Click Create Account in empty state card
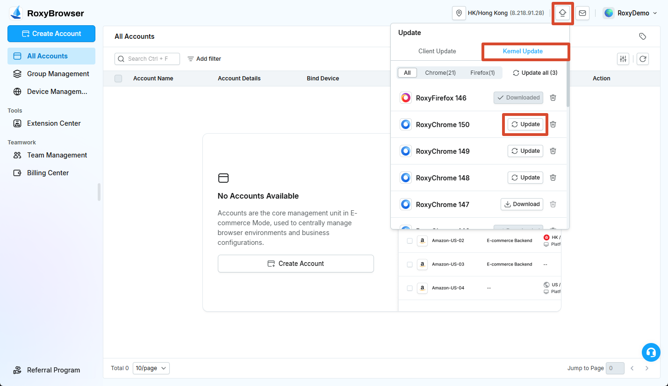668x386 pixels. tap(296, 264)
